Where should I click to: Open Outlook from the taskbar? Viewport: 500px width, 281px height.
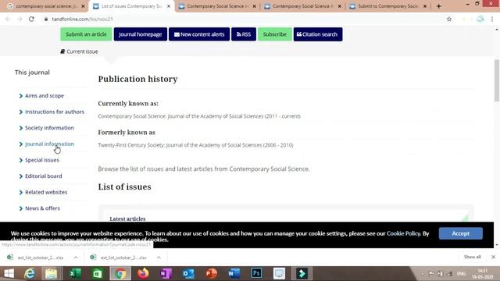click(188, 273)
